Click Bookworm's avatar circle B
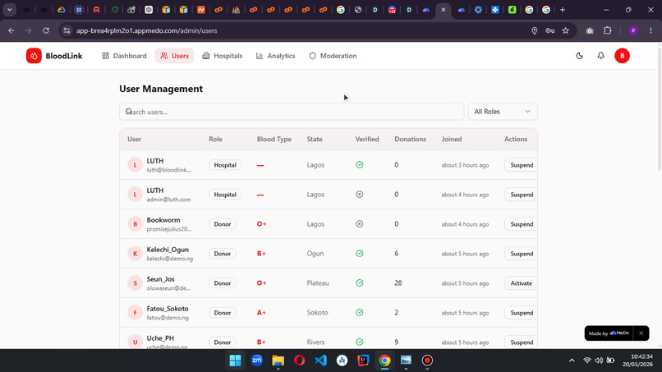Screen dimensions: 662x372 [x=135, y=224]
